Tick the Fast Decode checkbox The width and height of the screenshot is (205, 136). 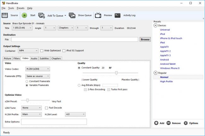tap(46, 108)
